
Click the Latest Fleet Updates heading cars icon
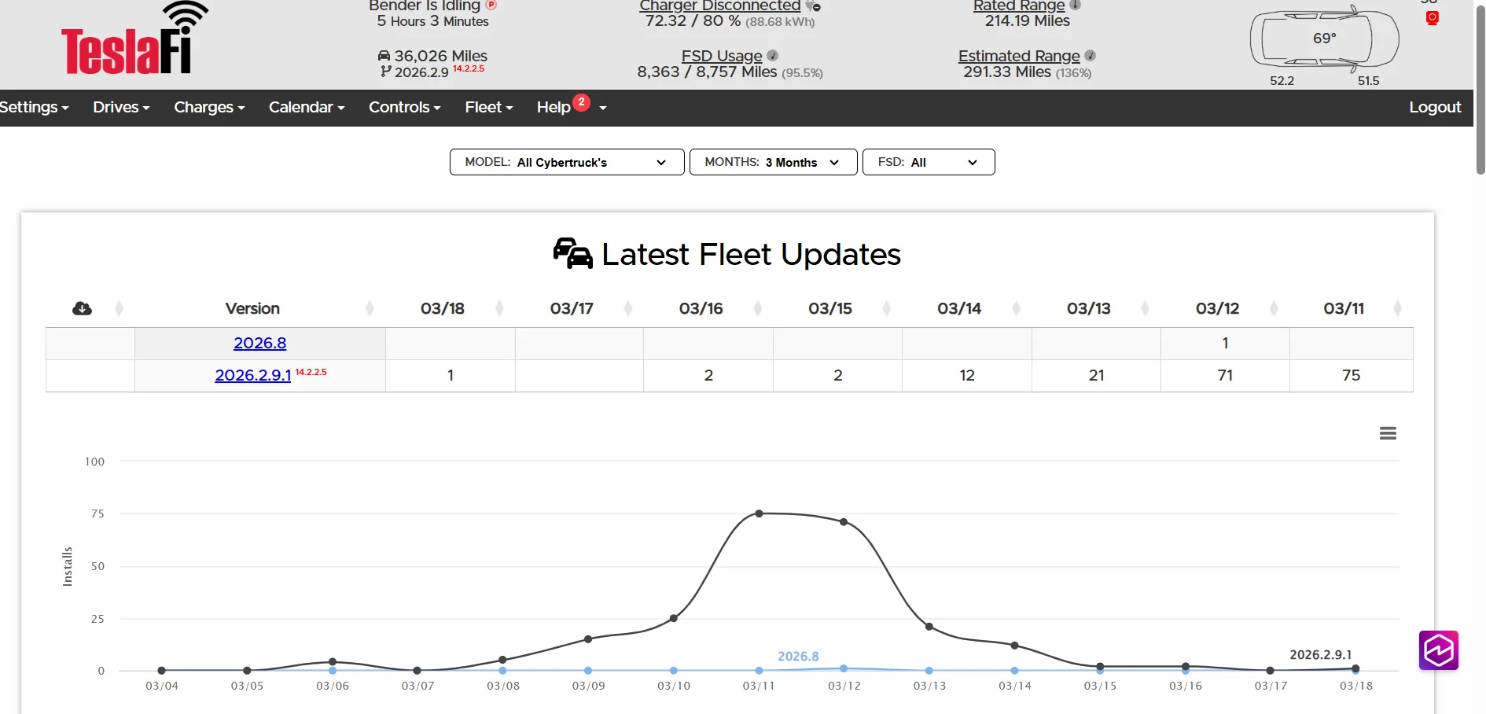(x=573, y=253)
